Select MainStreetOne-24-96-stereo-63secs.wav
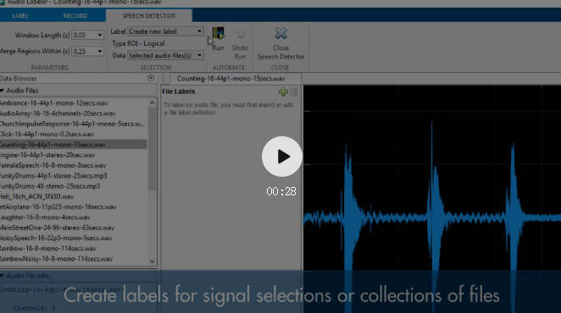 pos(57,228)
